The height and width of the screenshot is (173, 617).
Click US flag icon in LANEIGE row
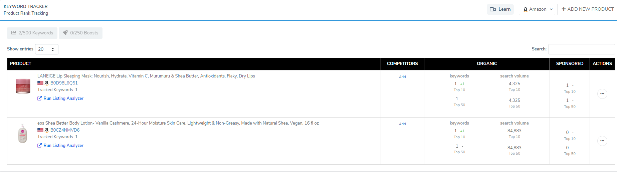point(40,83)
